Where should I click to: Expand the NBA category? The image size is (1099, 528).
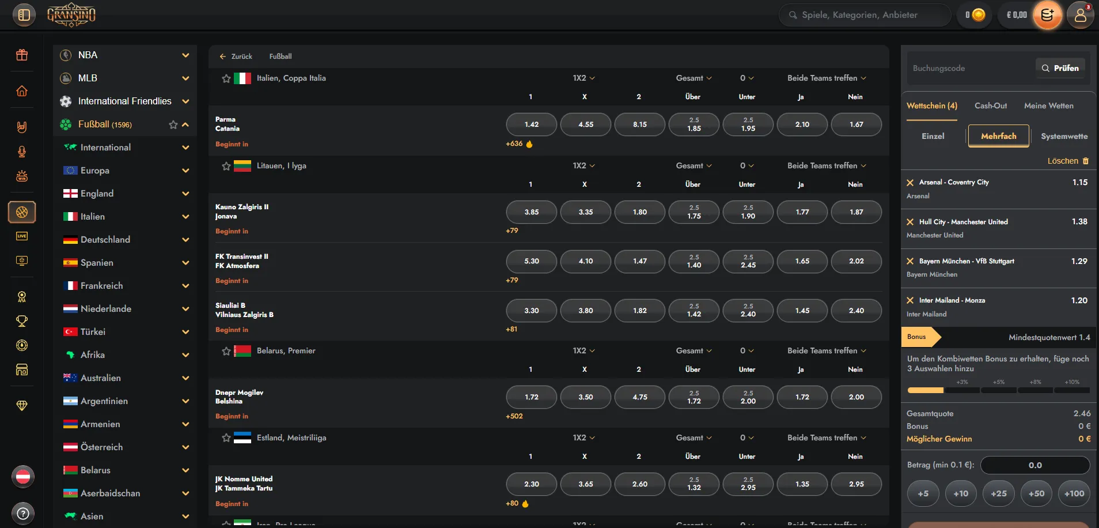tap(185, 55)
